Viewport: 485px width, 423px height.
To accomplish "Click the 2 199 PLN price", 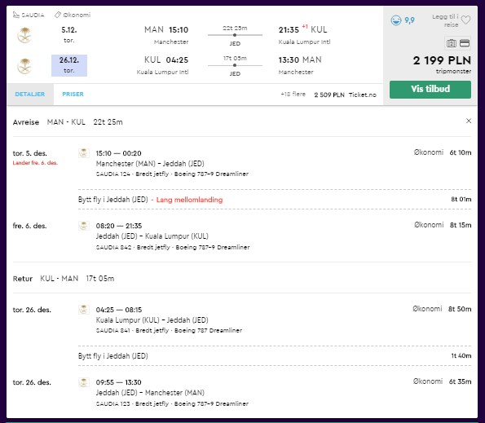I will tap(442, 60).
